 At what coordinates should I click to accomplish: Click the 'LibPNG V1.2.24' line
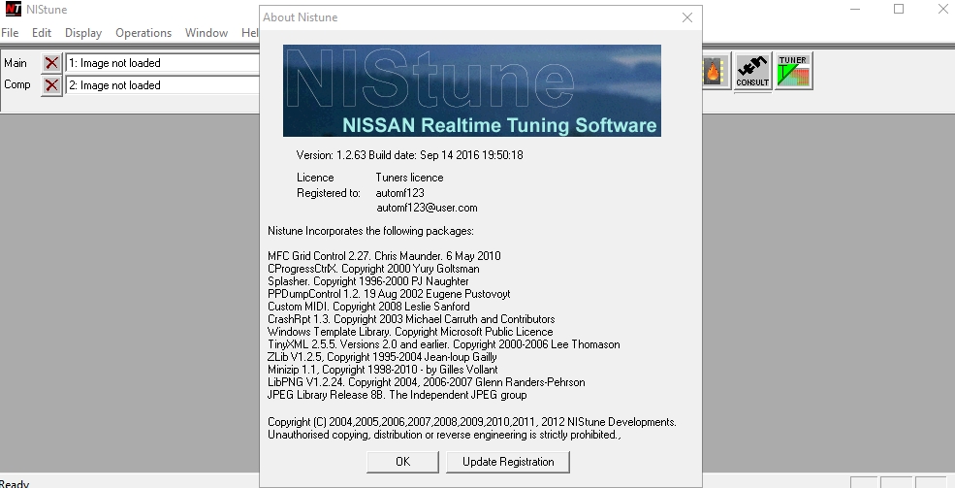427,382
